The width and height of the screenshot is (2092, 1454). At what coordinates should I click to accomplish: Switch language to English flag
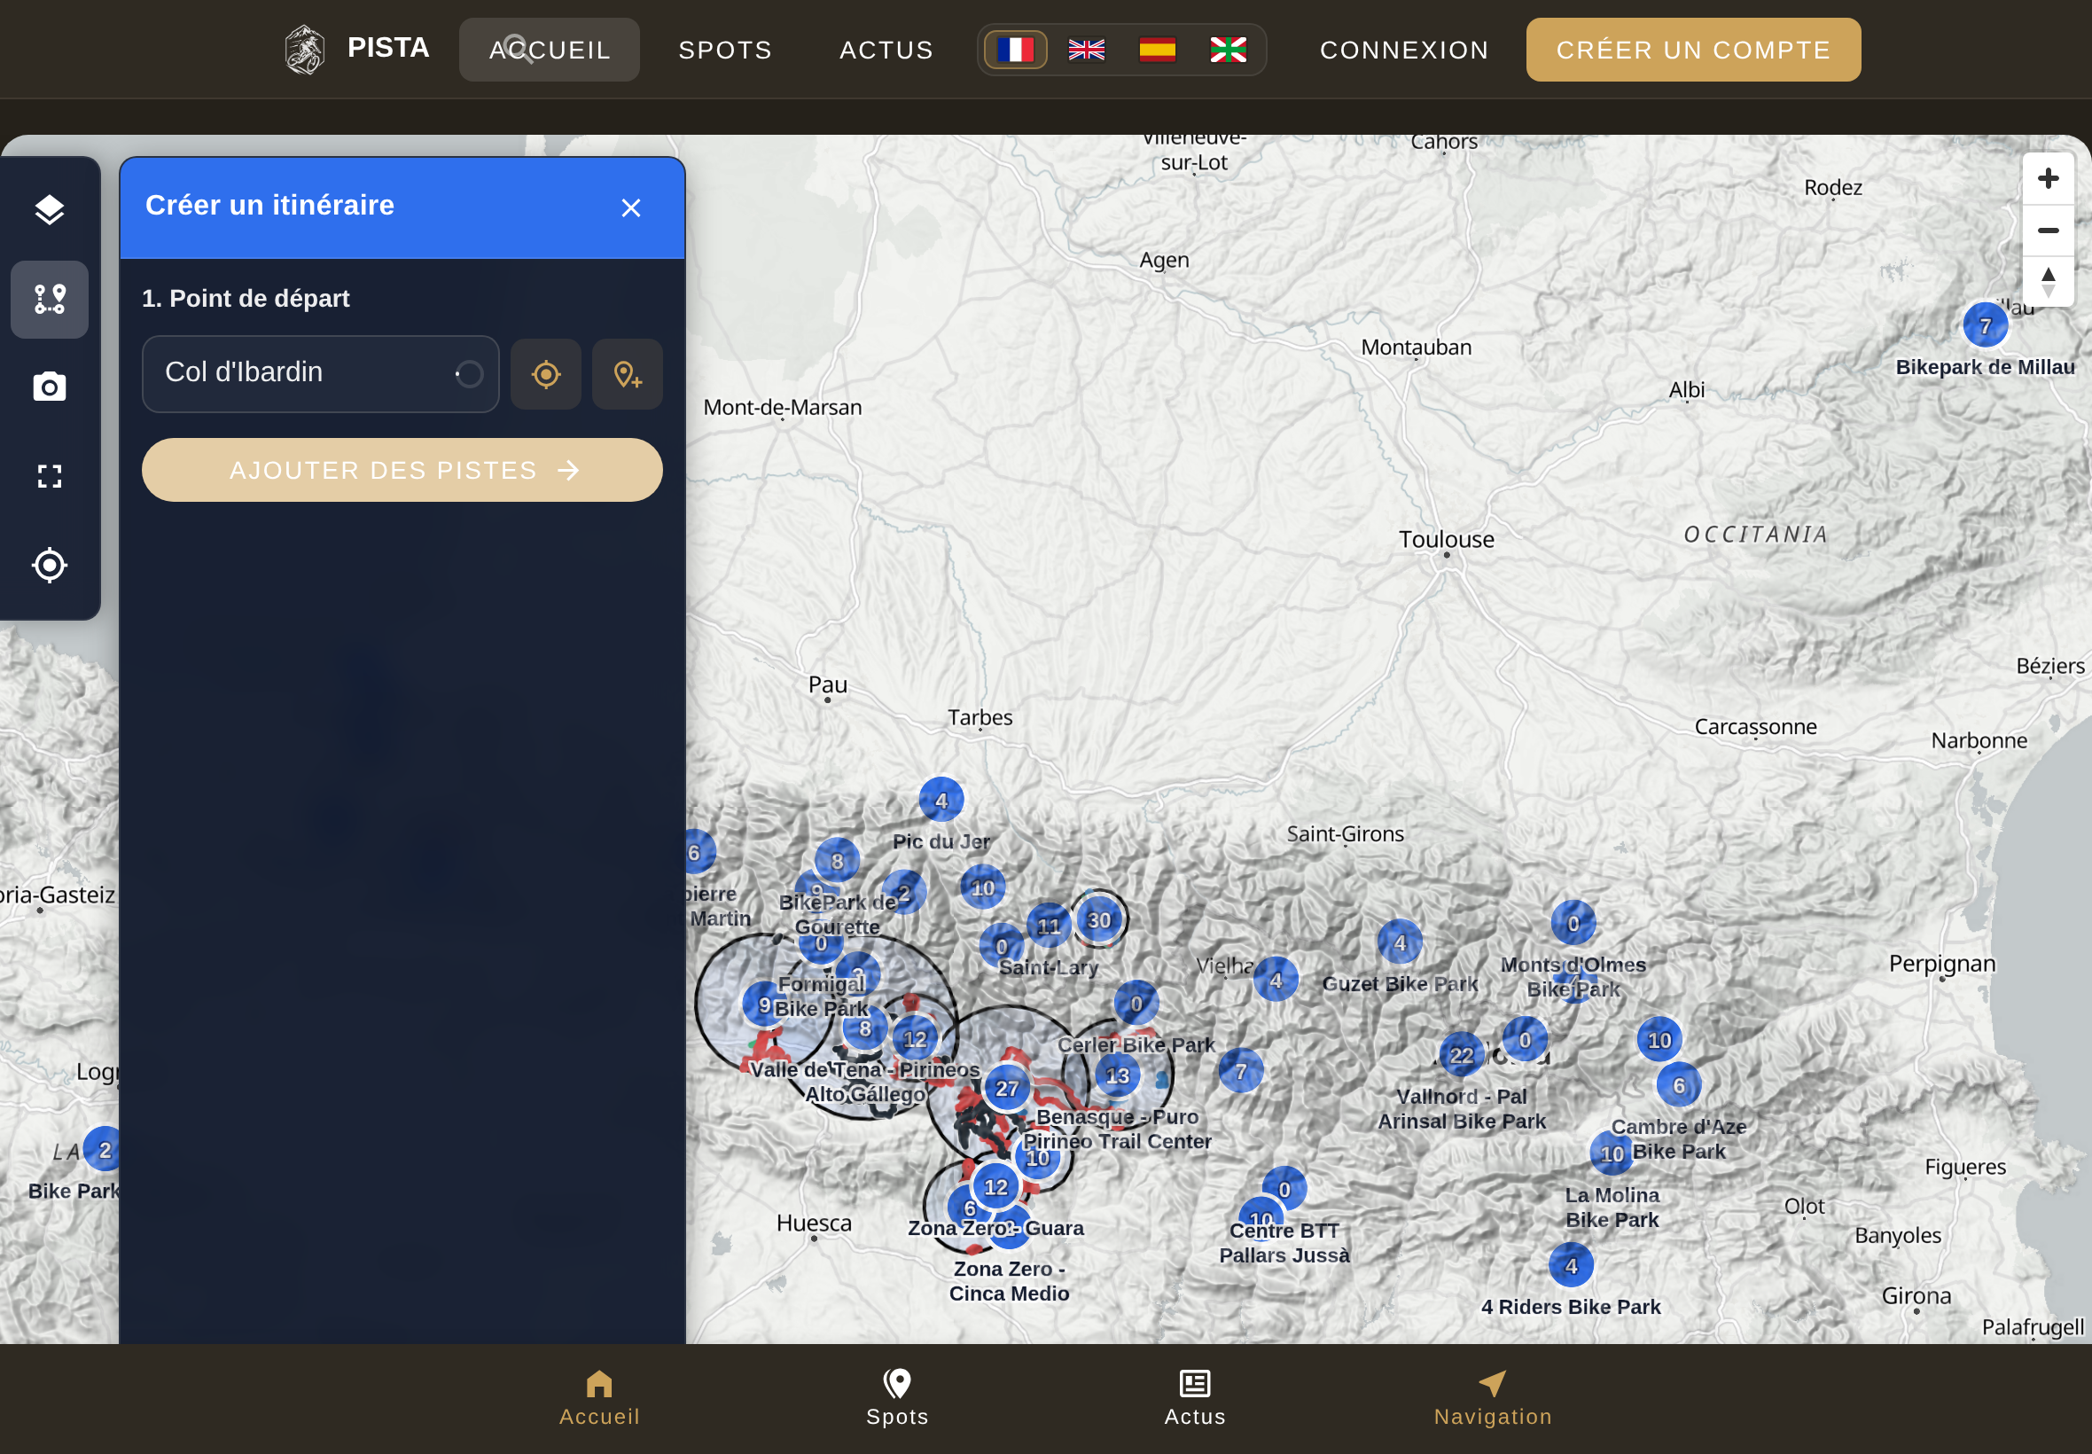point(1087,49)
